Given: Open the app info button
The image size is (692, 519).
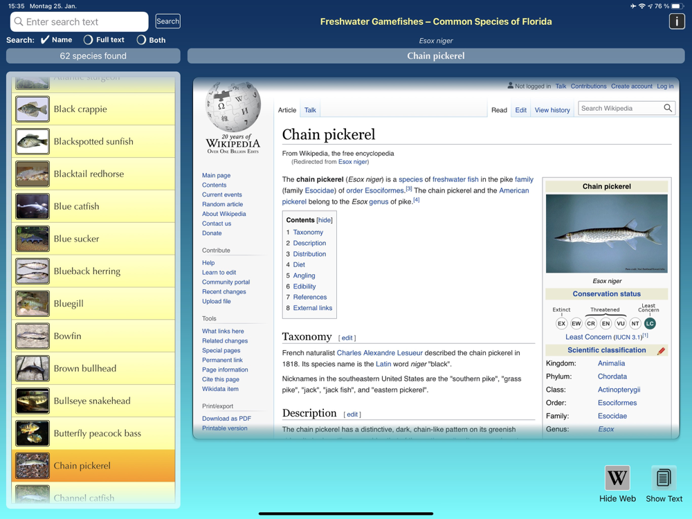Looking at the screenshot, I should tap(677, 21).
